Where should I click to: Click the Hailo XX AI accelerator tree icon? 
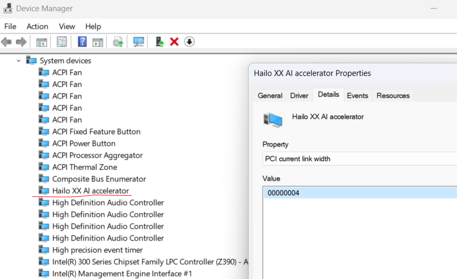tap(44, 190)
